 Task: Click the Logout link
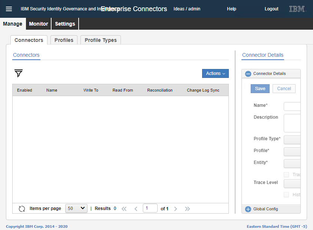pyautogui.click(x=271, y=9)
